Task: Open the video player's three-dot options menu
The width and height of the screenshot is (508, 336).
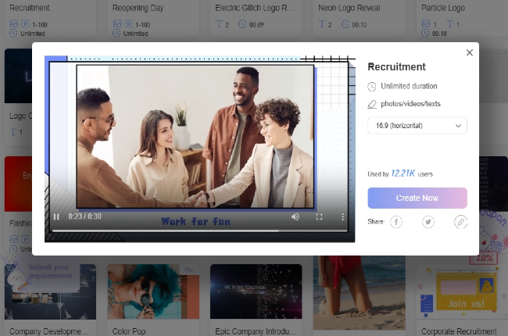Action: 342,216
